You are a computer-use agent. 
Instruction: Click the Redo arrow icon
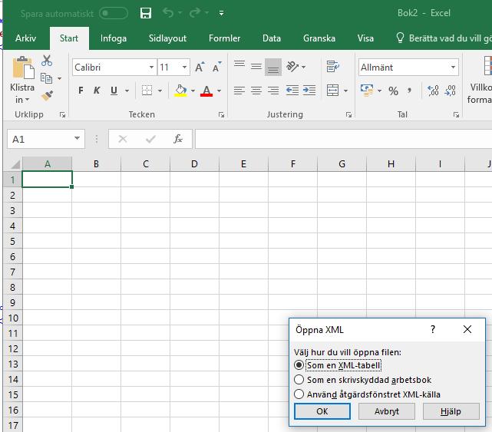[195, 13]
